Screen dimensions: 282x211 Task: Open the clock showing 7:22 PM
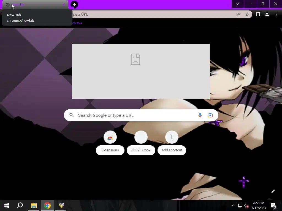[x=258, y=206]
